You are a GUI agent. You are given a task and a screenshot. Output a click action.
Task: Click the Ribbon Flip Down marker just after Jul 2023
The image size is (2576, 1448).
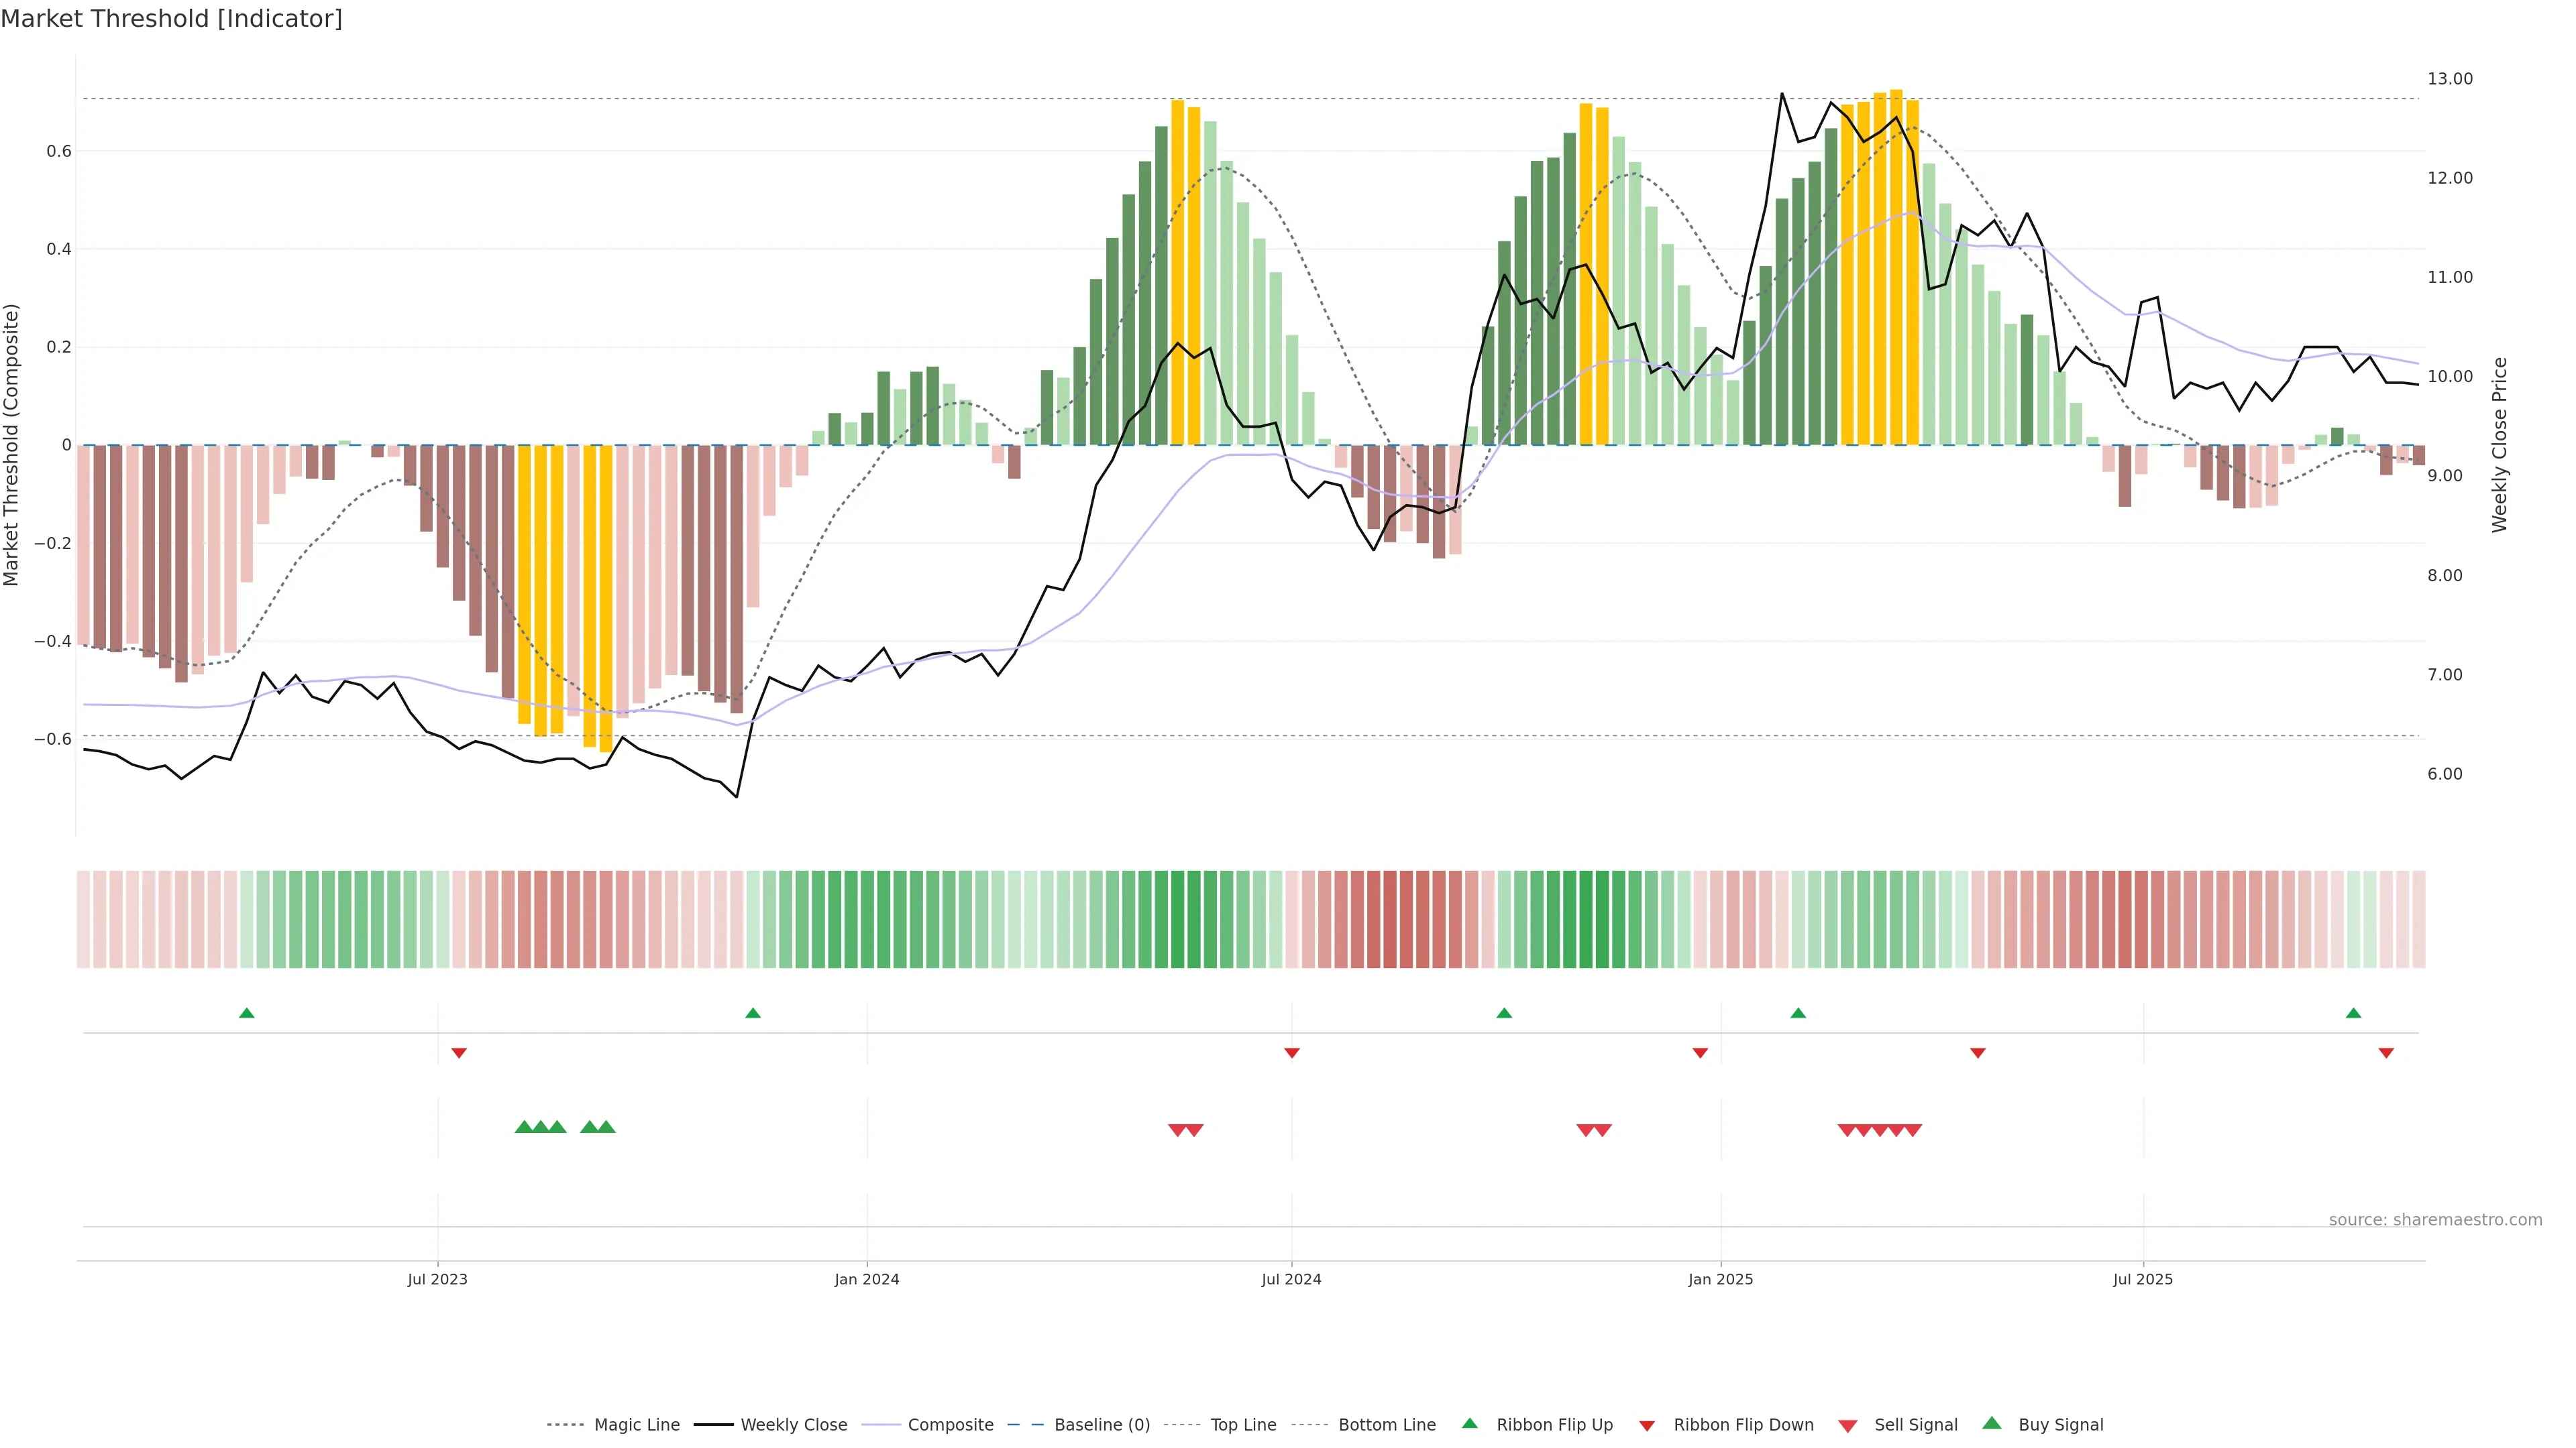click(x=459, y=1053)
